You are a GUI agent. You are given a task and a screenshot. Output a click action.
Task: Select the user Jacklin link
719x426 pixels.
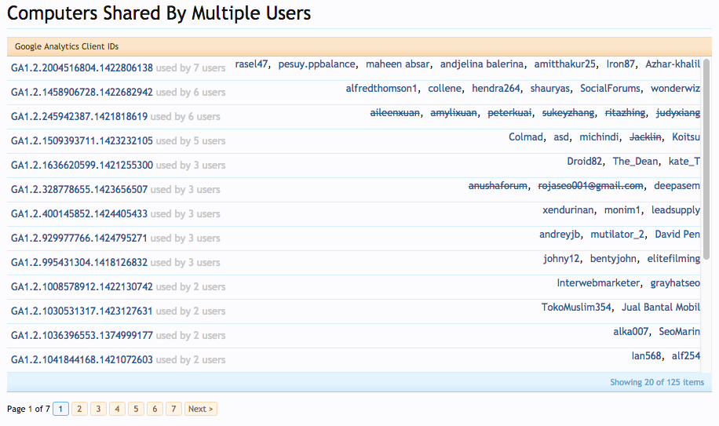pos(645,137)
